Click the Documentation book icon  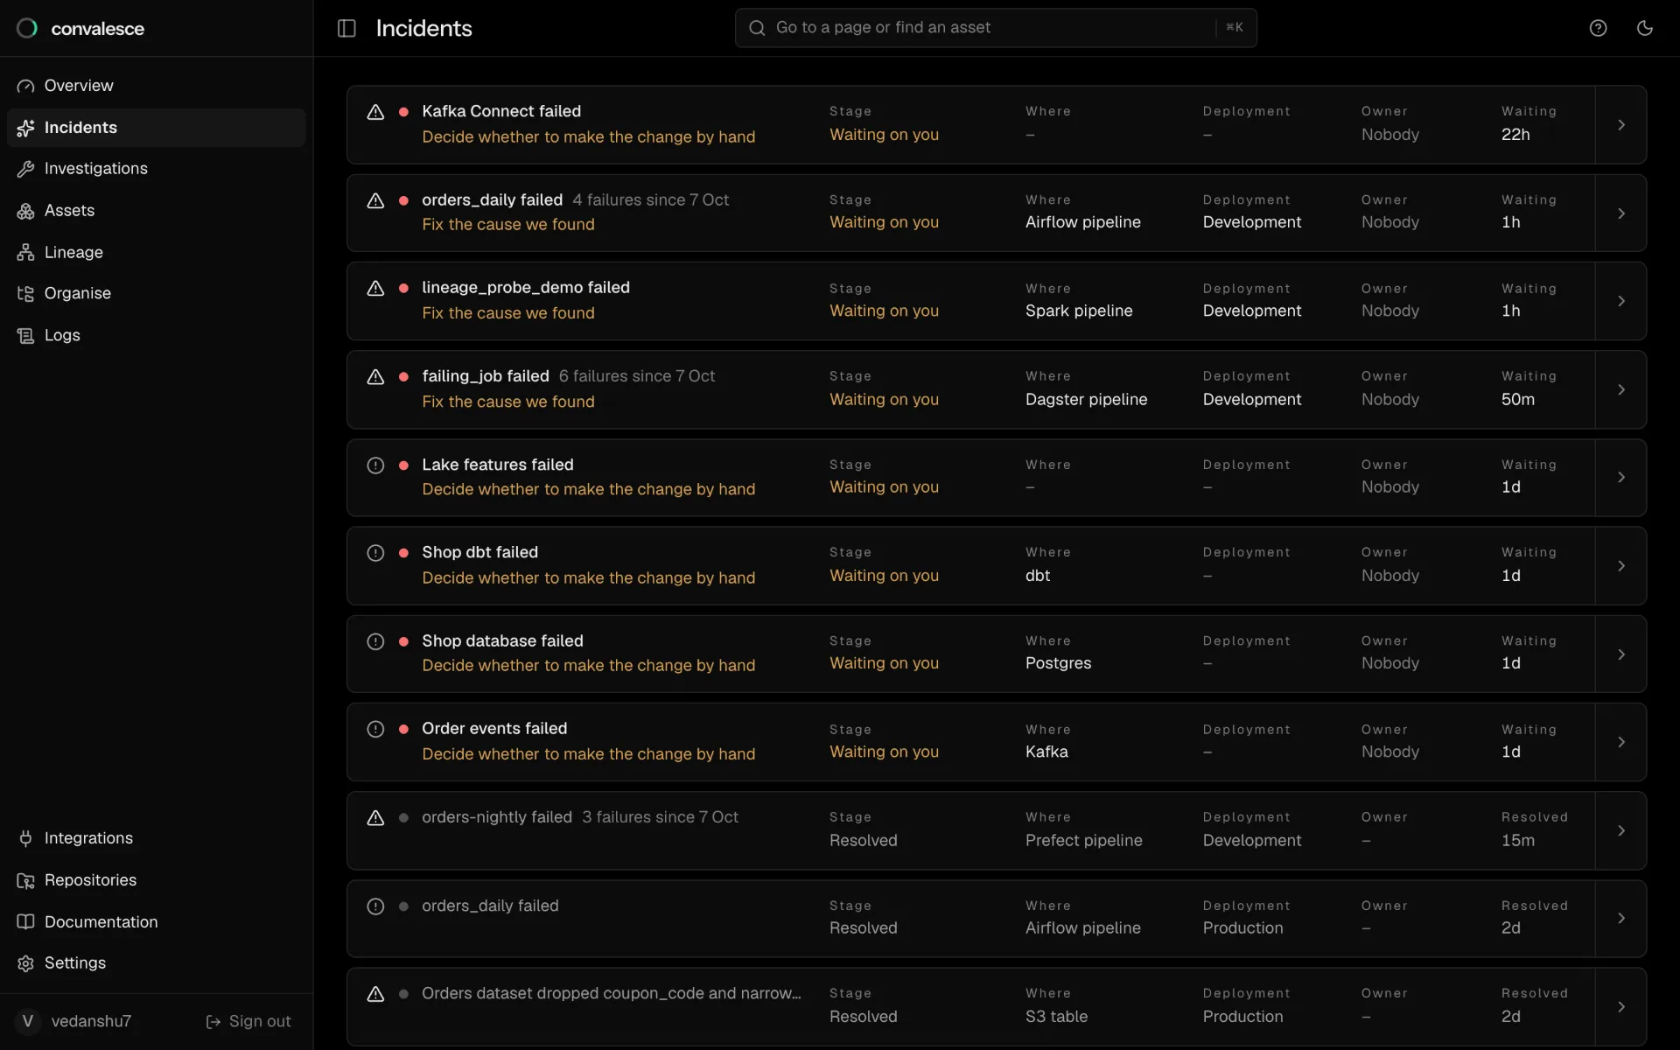[x=25, y=921]
